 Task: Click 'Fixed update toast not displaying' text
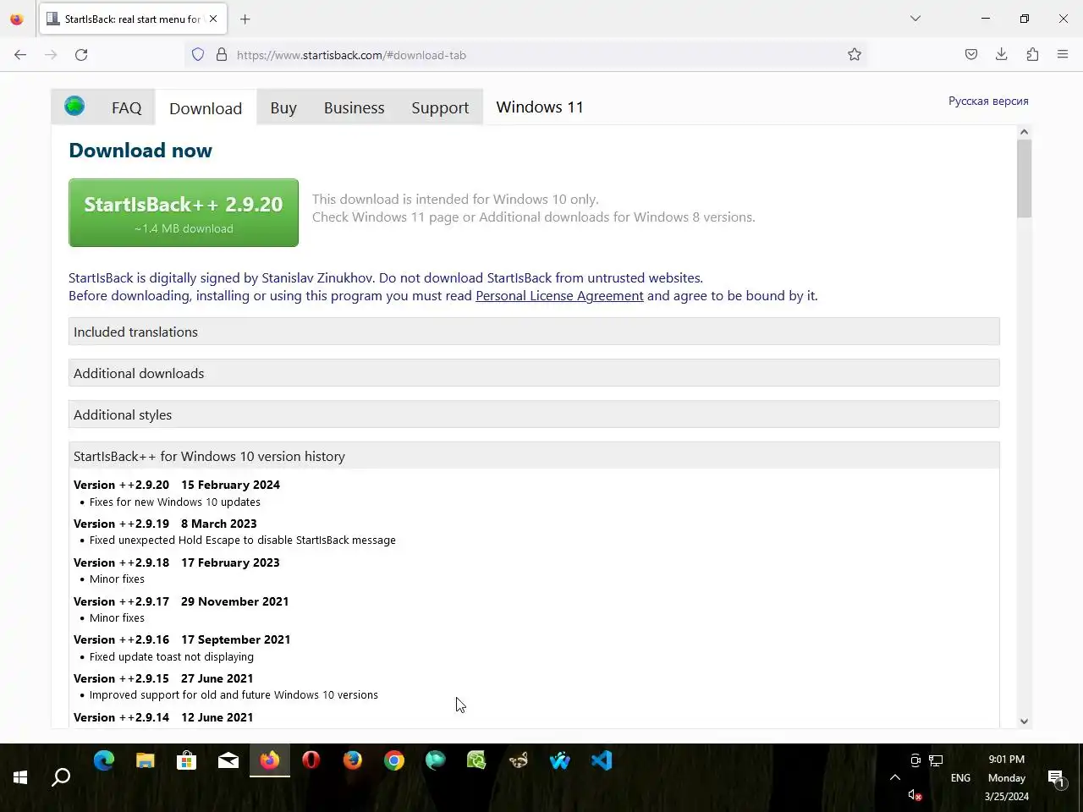pos(172,656)
